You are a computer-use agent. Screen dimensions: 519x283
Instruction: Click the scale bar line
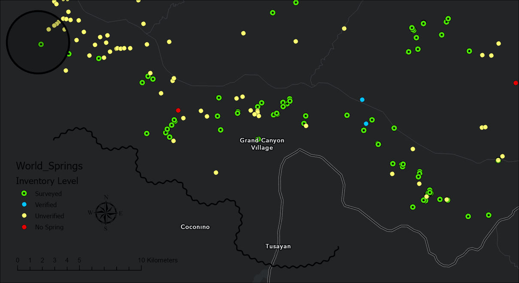(x=79, y=268)
